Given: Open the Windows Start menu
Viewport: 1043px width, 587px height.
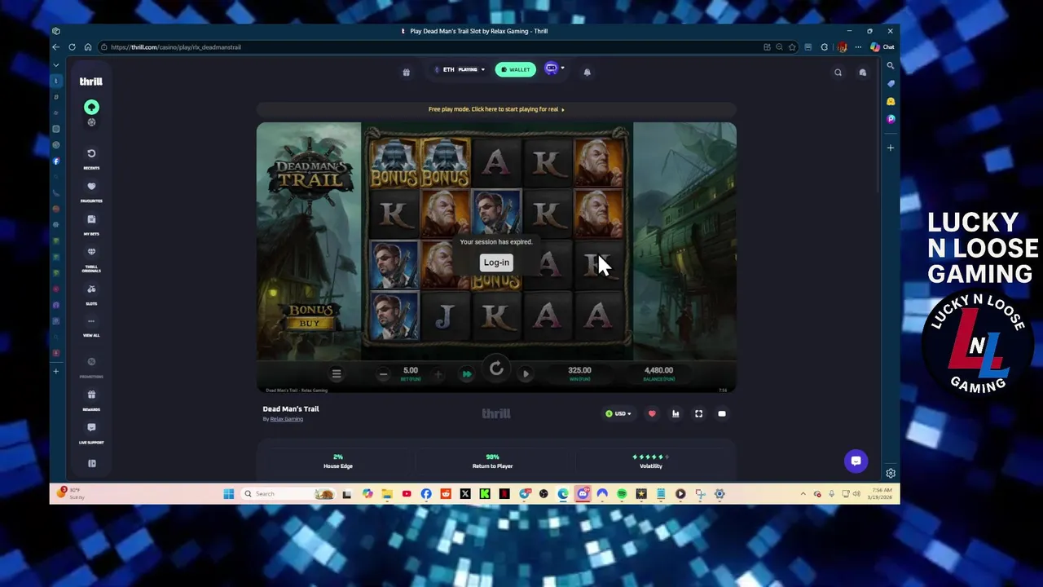Looking at the screenshot, I should (229, 494).
